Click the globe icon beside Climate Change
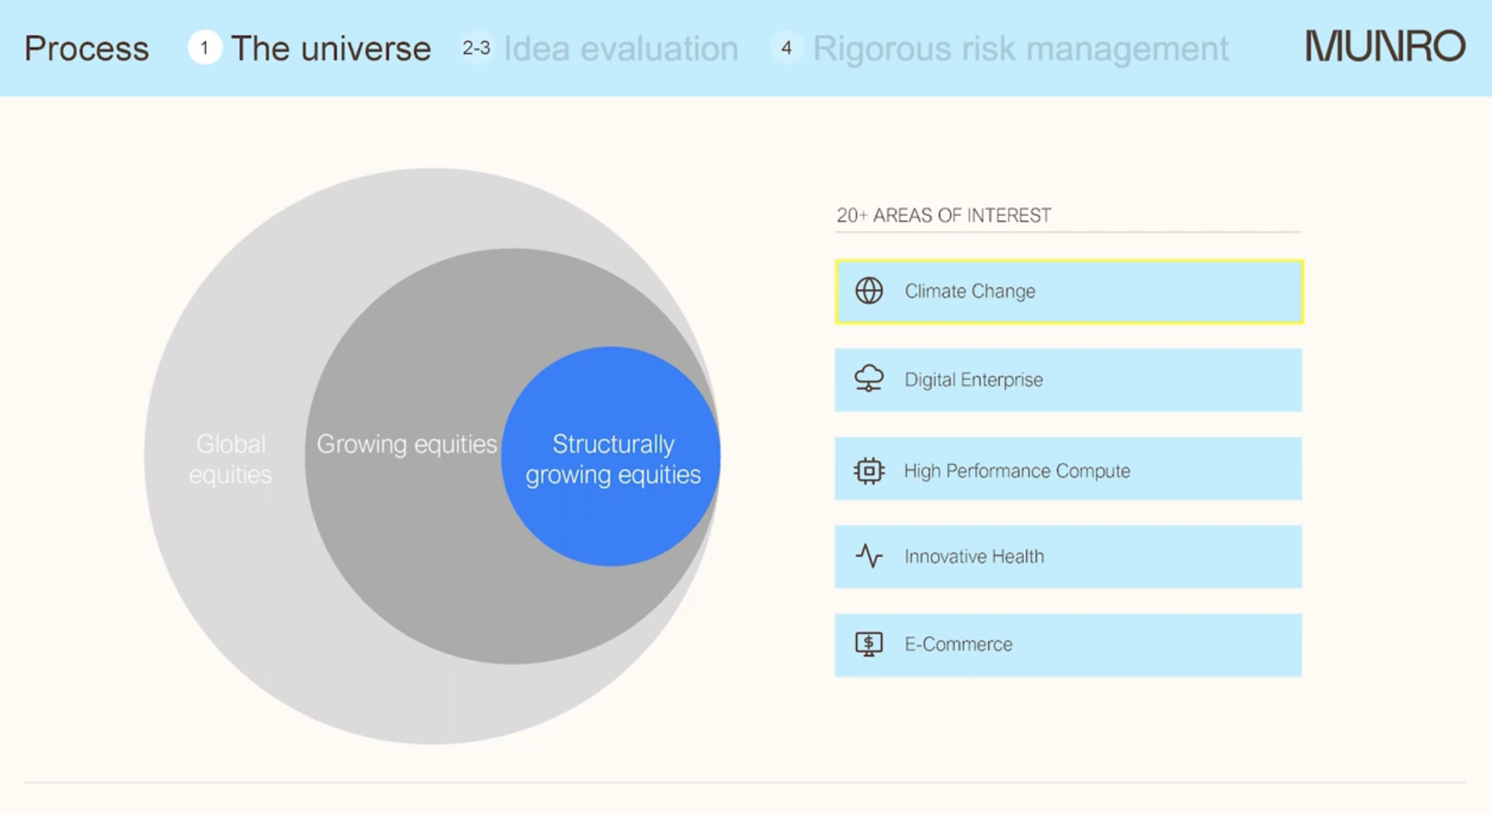The width and height of the screenshot is (1492, 814). [869, 291]
